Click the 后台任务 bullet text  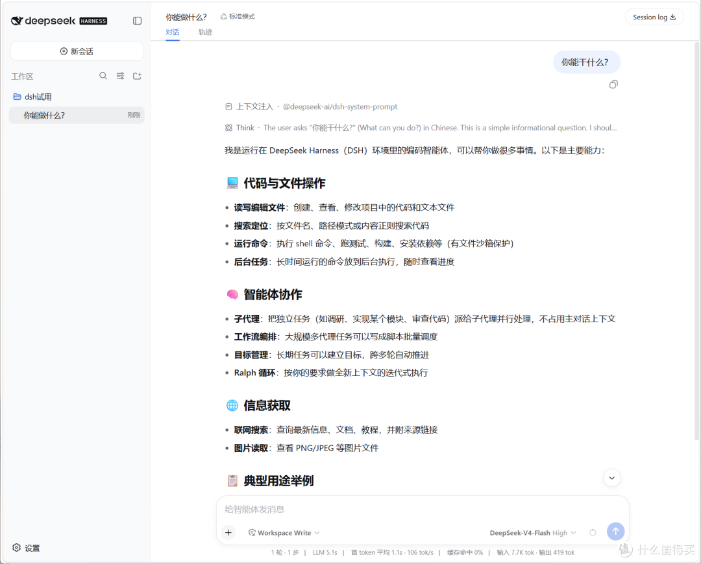[x=344, y=262]
